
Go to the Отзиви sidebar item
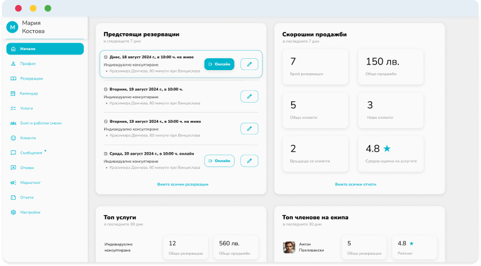point(27,168)
